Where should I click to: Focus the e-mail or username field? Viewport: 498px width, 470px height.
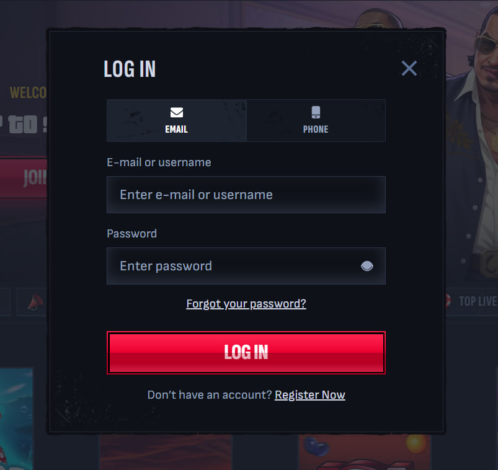tap(246, 195)
